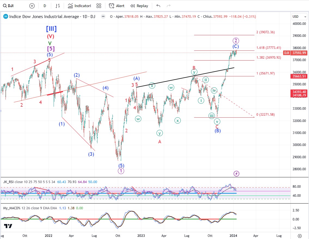Click the purple lightning event icon
The width and height of the screenshot is (309, 239).
(236, 174)
